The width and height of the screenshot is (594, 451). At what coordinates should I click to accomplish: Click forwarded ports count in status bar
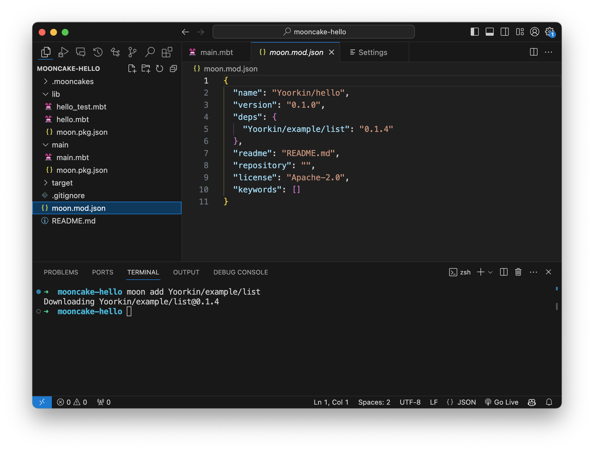click(104, 402)
